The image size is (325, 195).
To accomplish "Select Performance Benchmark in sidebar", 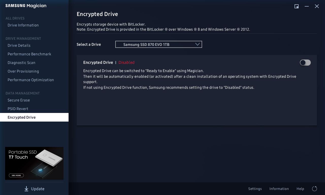I will click(x=29, y=54).
